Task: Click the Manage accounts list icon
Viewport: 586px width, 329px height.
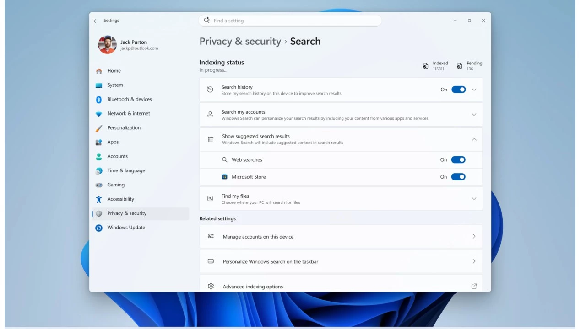Action: pos(211,236)
